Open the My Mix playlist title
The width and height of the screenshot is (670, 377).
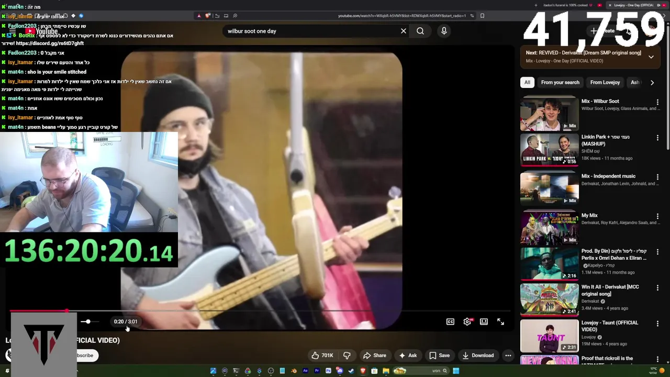(x=589, y=215)
